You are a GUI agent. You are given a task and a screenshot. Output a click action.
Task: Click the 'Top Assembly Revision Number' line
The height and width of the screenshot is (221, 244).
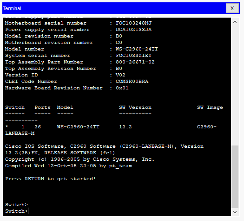coord(64,69)
